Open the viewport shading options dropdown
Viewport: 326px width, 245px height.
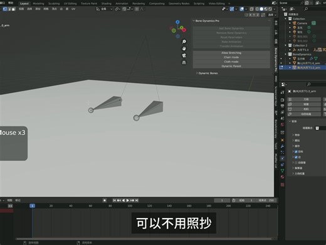point(275,9)
